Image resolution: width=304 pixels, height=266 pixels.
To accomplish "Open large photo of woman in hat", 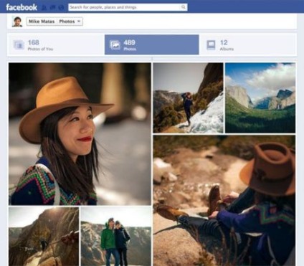I will [80, 134].
